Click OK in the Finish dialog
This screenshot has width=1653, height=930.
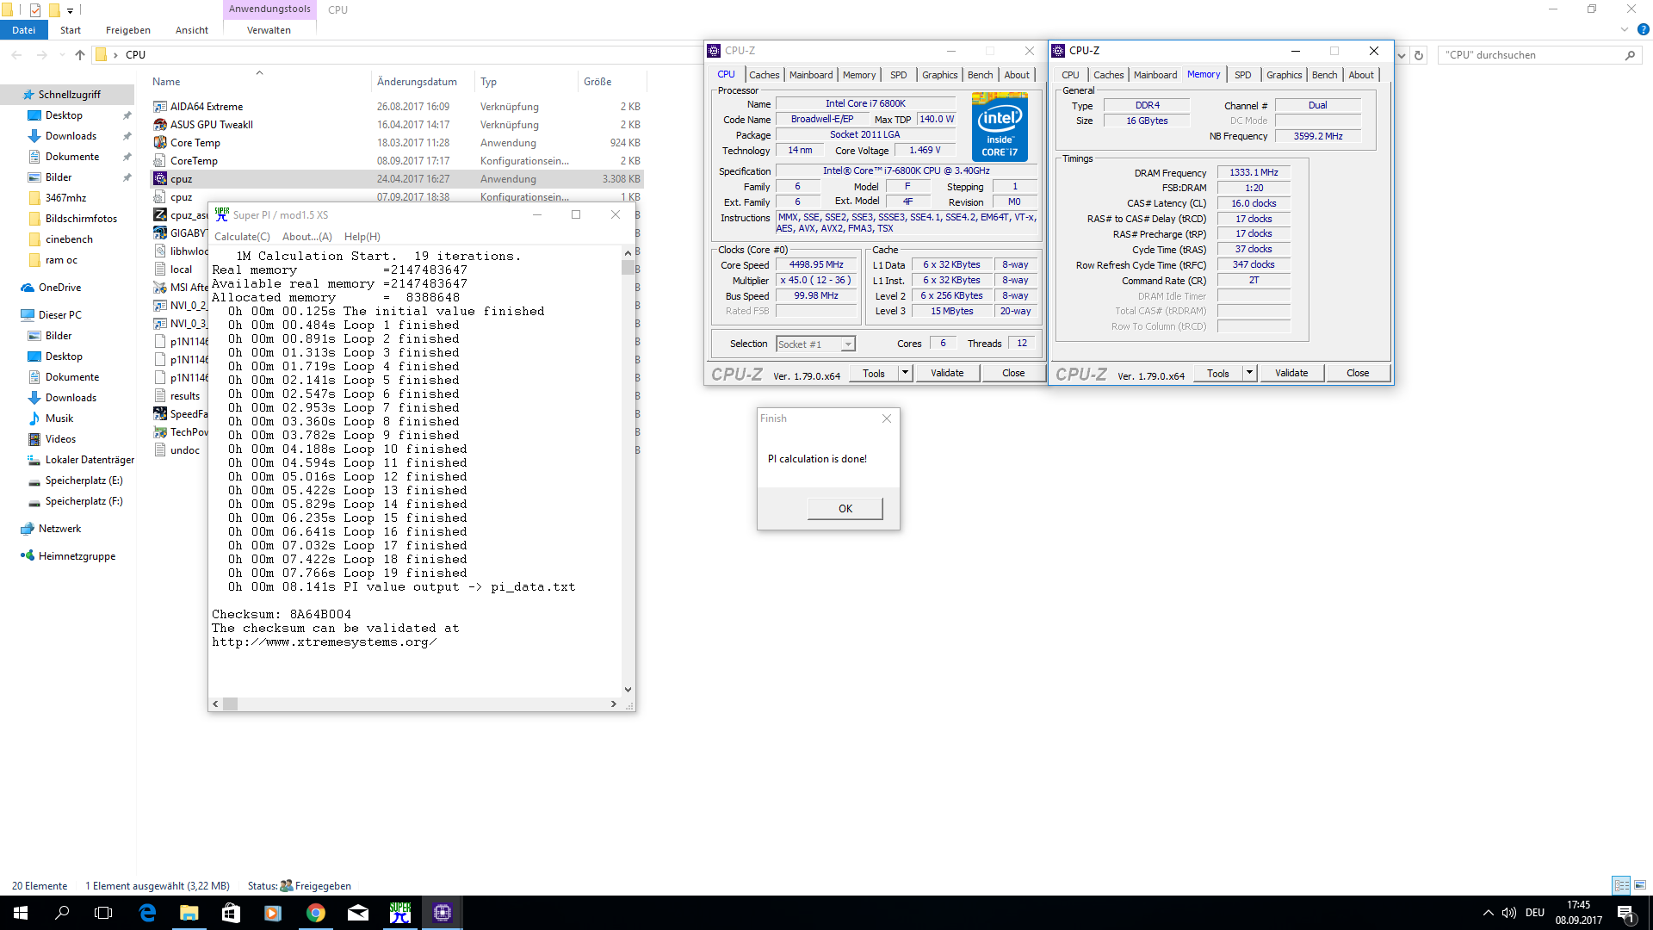pos(845,509)
